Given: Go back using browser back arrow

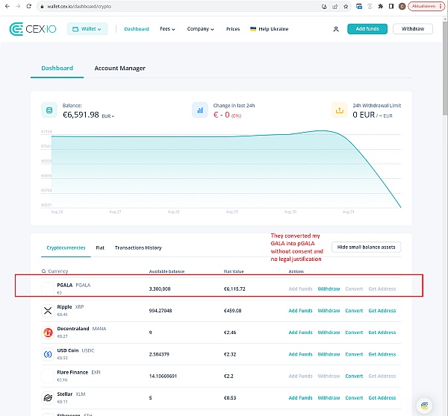Looking at the screenshot, I should coord(7,6).
